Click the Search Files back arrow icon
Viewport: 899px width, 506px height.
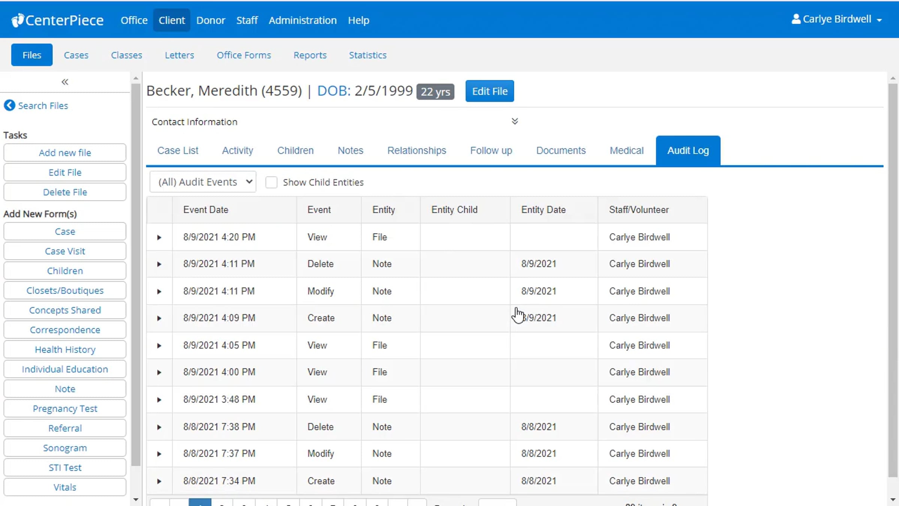pyautogui.click(x=10, y=105)
